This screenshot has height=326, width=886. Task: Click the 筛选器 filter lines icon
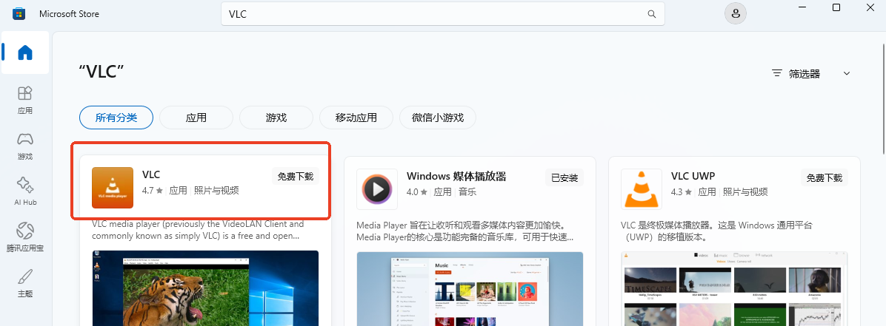(778, 73)
